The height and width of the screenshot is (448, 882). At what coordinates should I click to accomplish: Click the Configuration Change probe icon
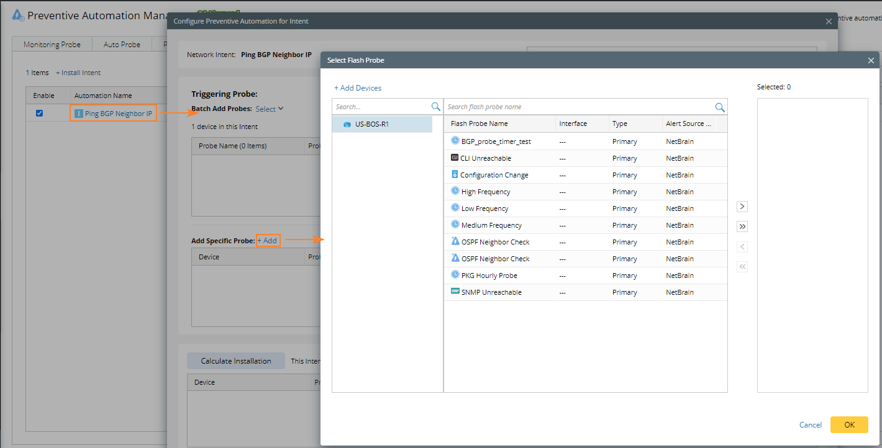tap(455, 175)
